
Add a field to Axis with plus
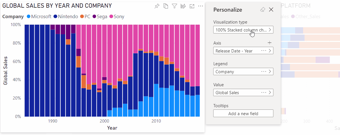270,43
